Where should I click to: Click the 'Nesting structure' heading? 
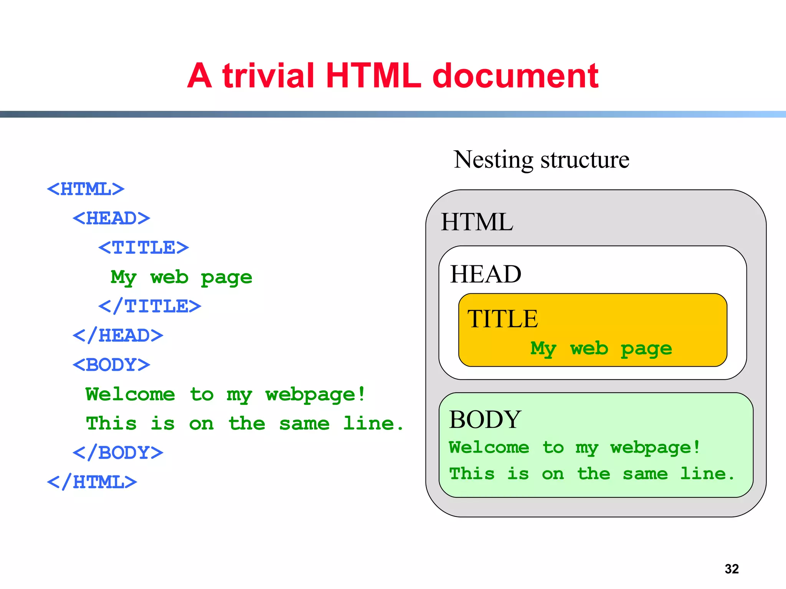coord(541,160)
